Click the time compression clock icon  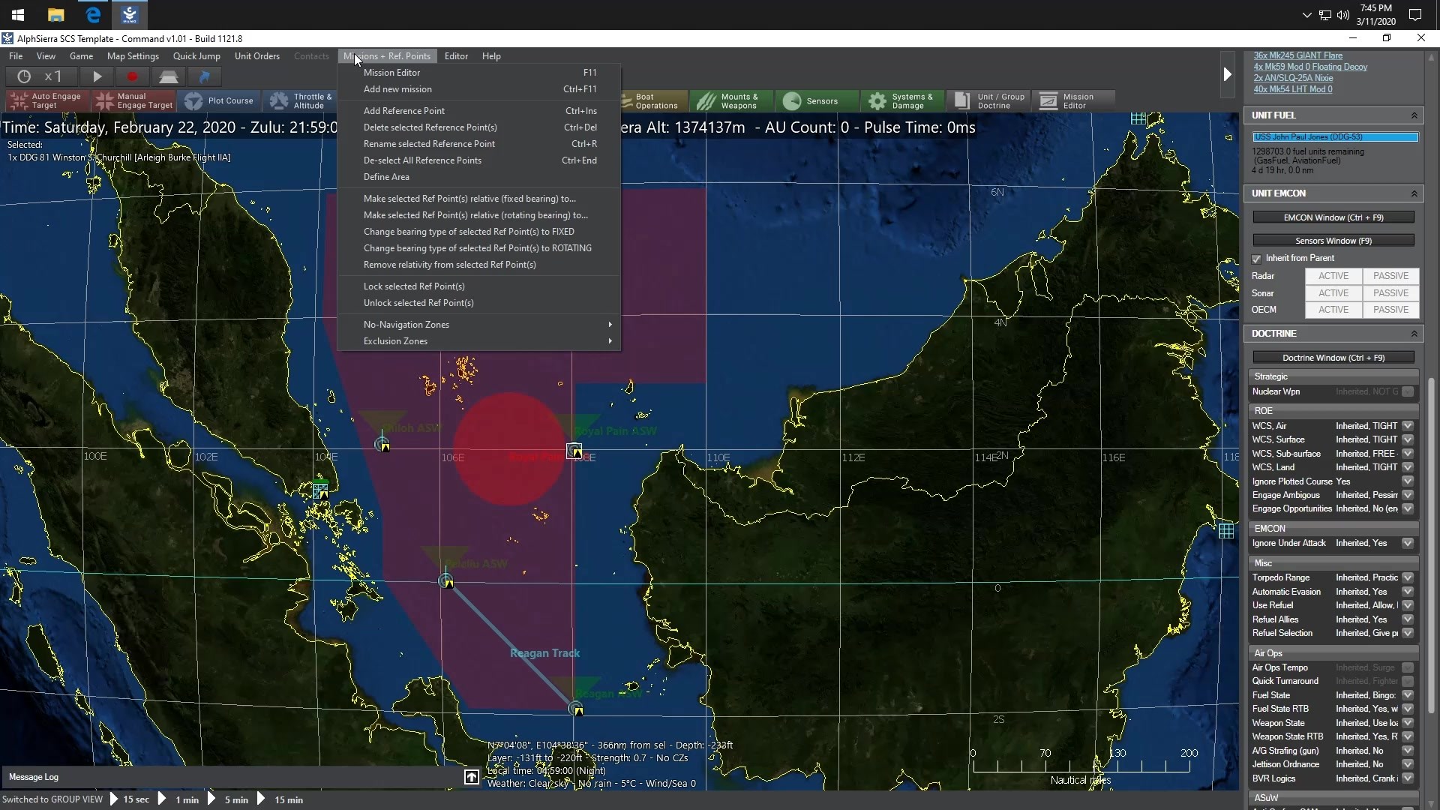[x=24, y=76]
